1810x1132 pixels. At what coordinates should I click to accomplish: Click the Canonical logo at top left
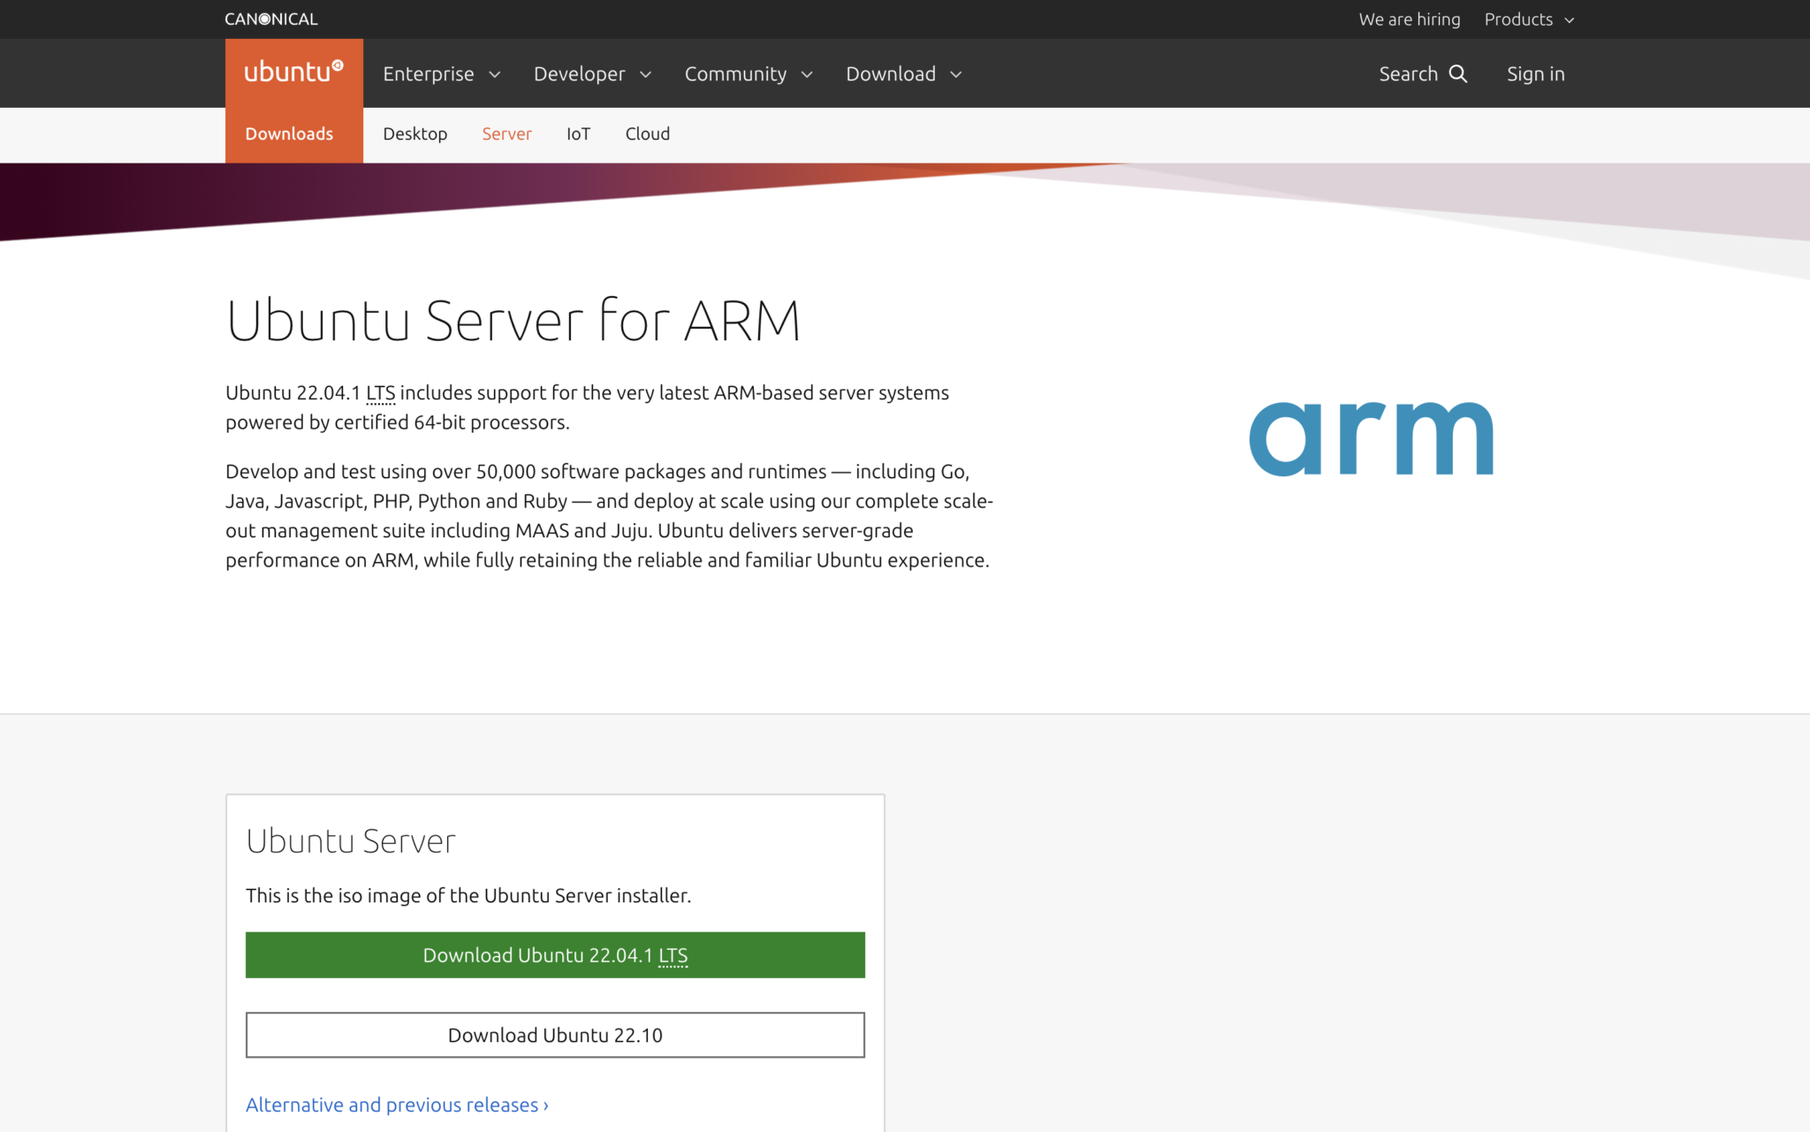[x=270, y=19]
